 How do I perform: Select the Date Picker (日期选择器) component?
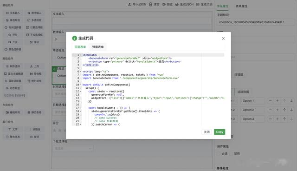click(x=34, y=27)
